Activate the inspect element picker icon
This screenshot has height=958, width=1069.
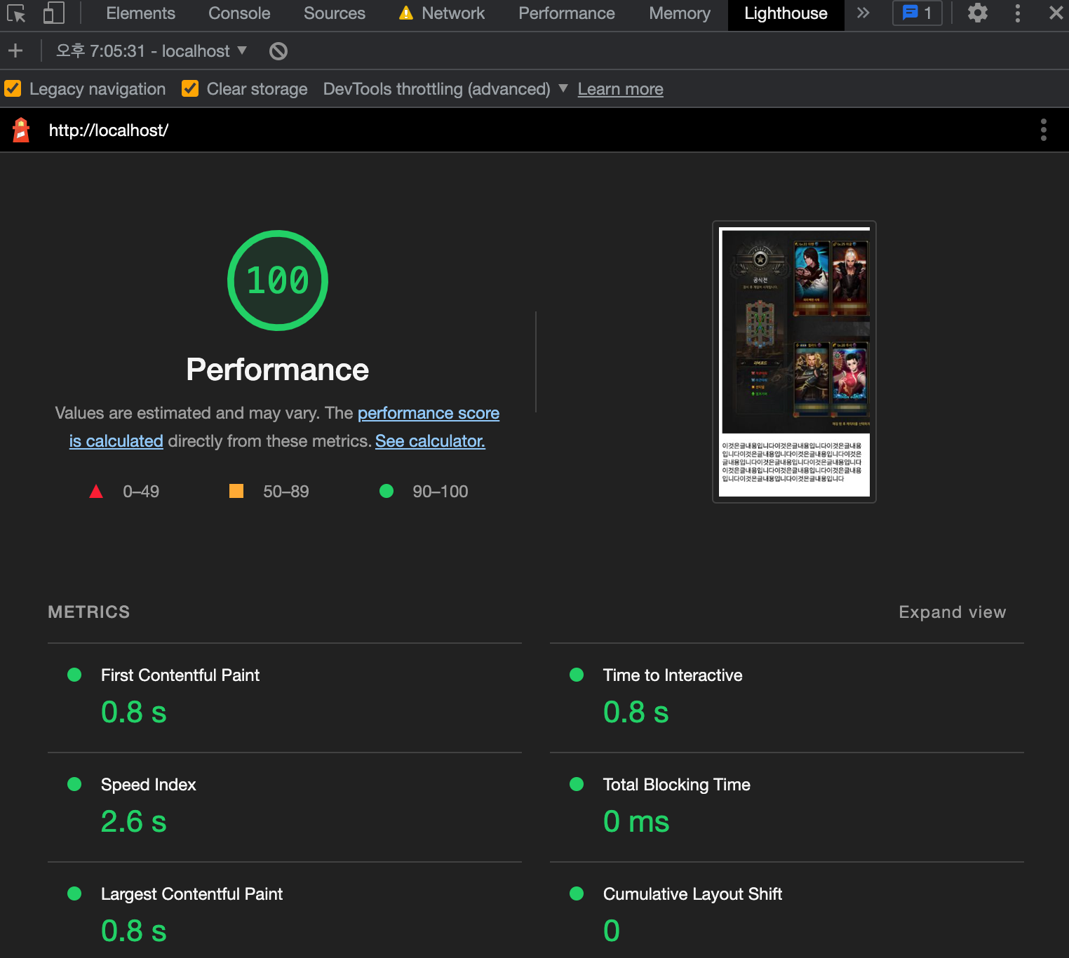pos(16,13)
